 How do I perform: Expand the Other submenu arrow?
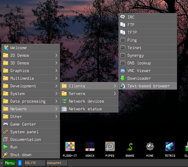coord(56,117)
